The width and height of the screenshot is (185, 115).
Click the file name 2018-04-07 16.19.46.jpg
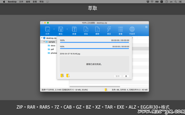pyautogui.click(x=70, y=54)
